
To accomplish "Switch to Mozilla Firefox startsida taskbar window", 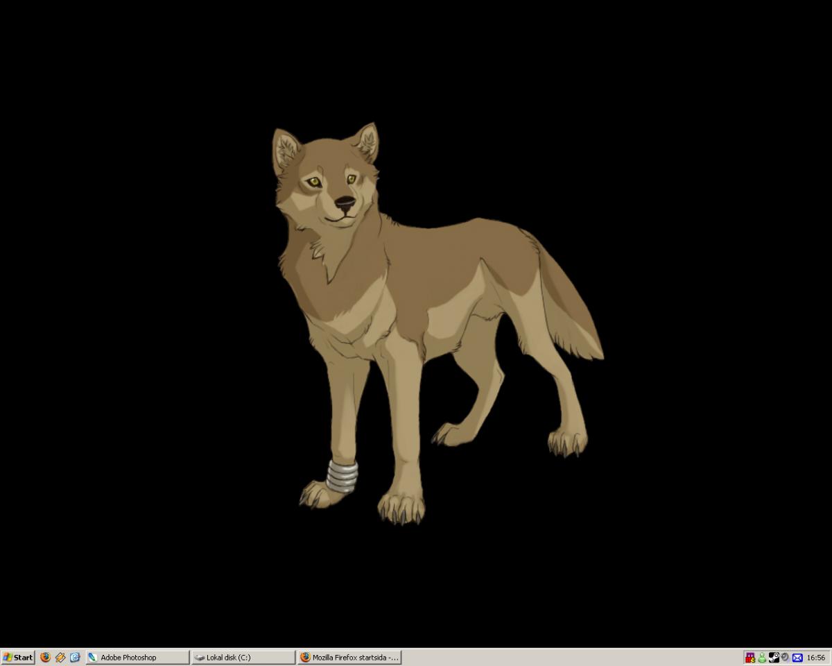I will pos(349,657).
